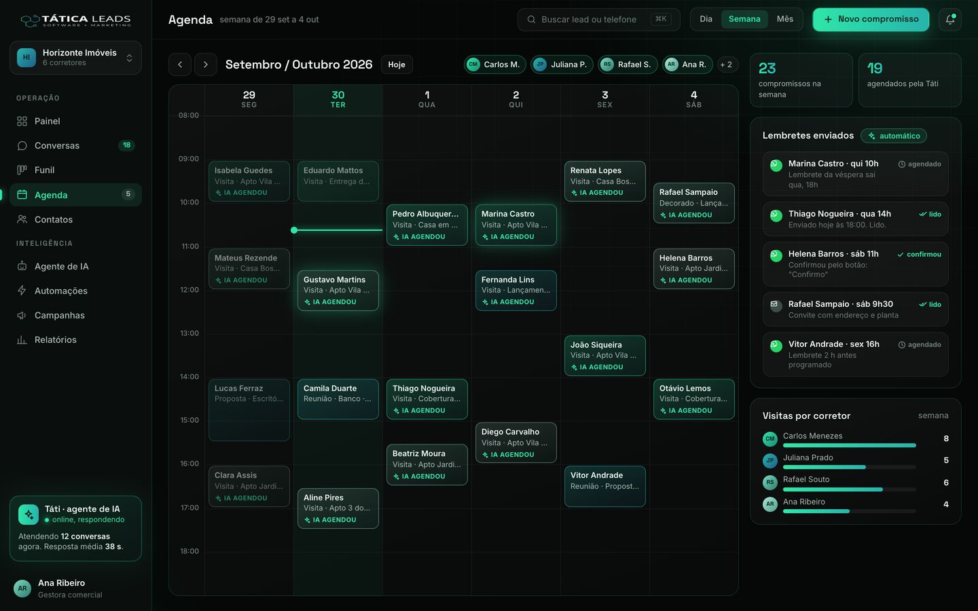This screenshot has width=978, height=611.
Task: Click the Agente de IA robot icon
Action: 22,267
